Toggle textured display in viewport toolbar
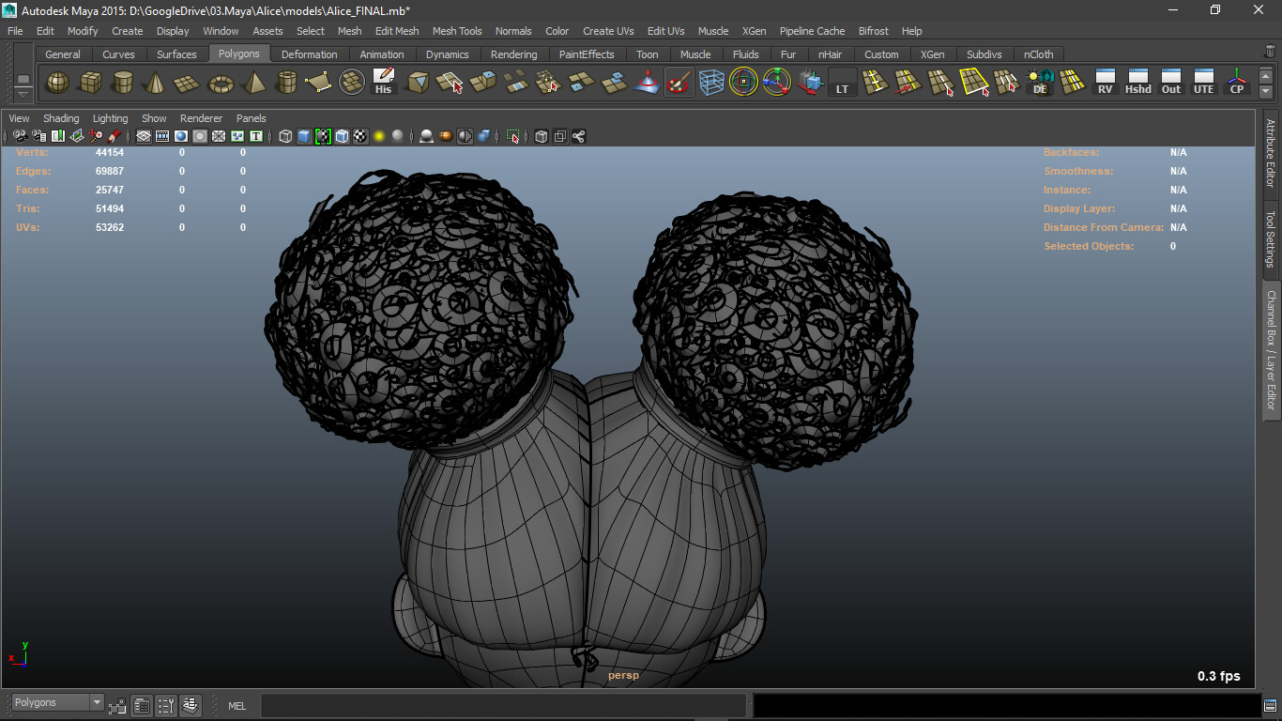 tap(360, 136)
